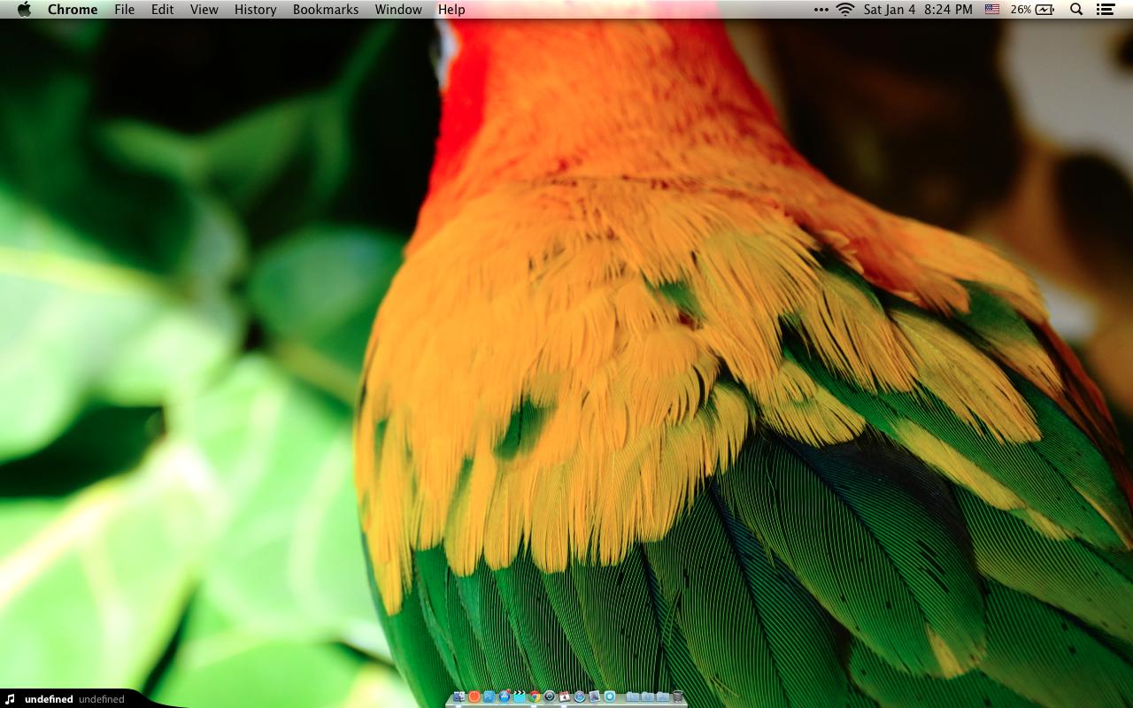Image resolution: width=1133 pixels, height=708 pixels.
Task: Launch Finder from the Dock
Action: pyautogui.click(x=459, y=696)
